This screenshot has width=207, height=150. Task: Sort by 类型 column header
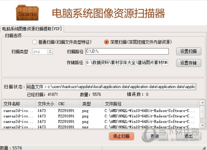pyautogui.click(x=91, y=104)
